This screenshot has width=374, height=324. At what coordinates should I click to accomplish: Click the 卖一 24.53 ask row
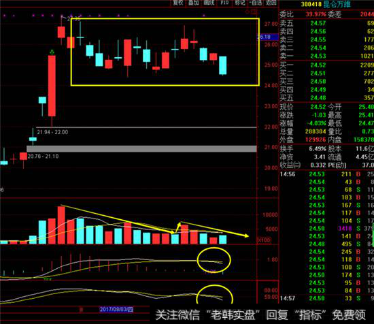327,56
